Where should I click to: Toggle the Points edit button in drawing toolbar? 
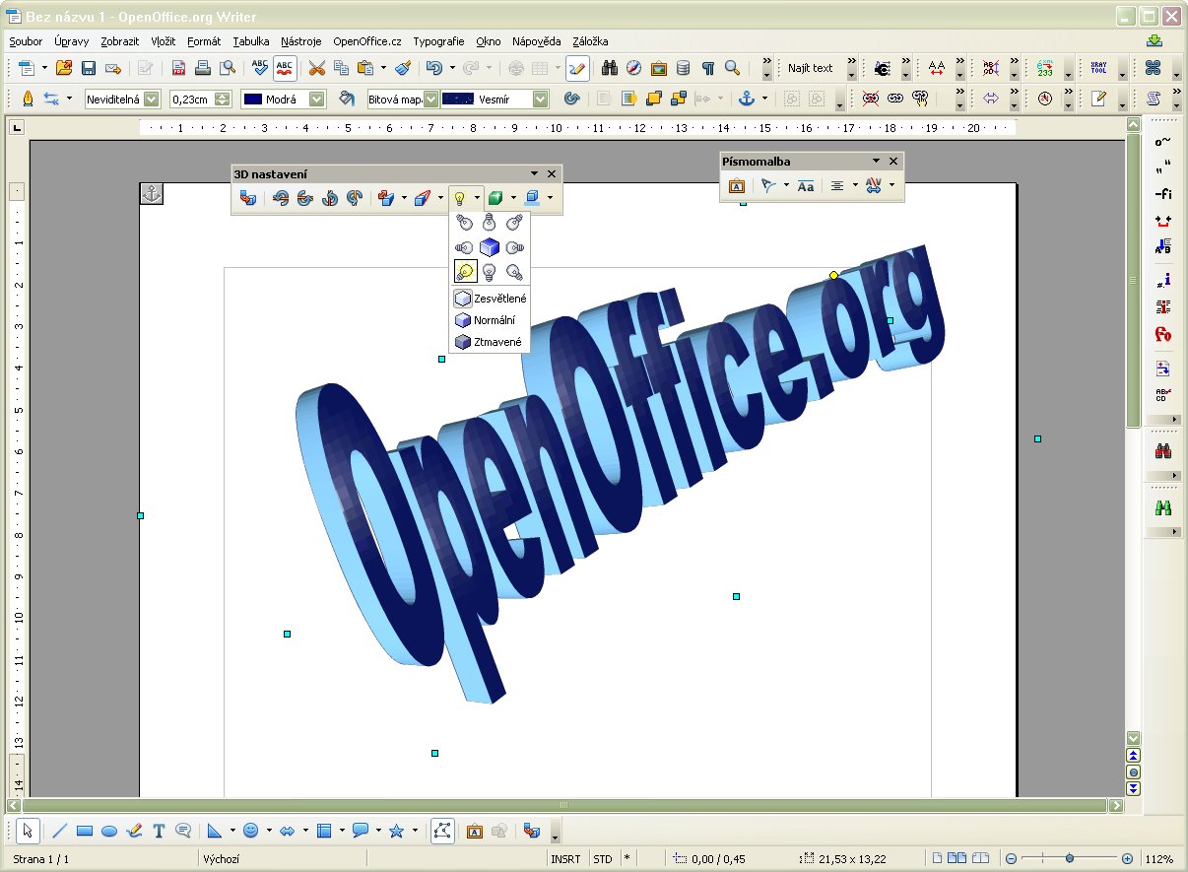(x=442, y=831)
